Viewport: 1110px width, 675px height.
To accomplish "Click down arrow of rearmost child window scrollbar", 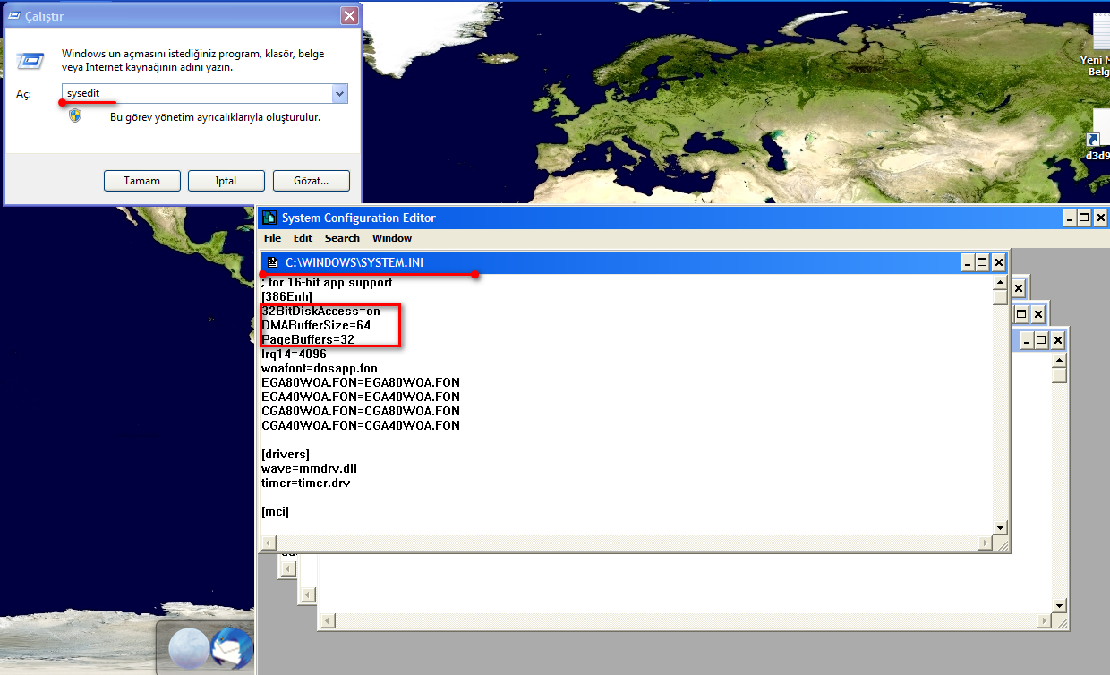I will [x=1060, y=606].
